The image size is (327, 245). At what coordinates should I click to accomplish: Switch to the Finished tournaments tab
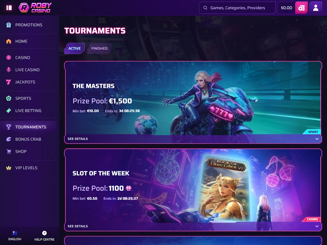(99, 48)
